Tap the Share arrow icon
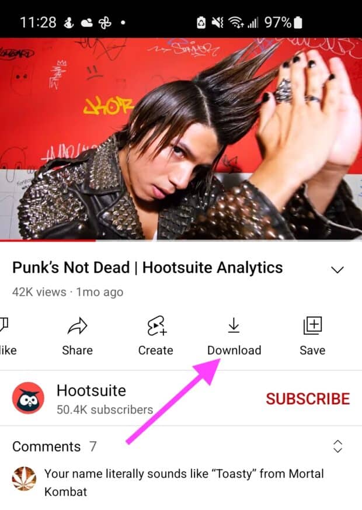Screen dimensions: 362x510 pyautogui.click(x=77, y=326)
